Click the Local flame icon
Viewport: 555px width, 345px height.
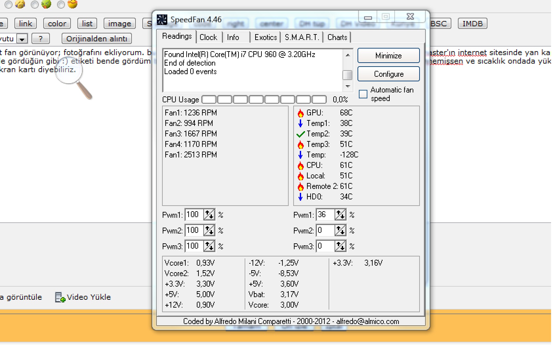point(300,176)
